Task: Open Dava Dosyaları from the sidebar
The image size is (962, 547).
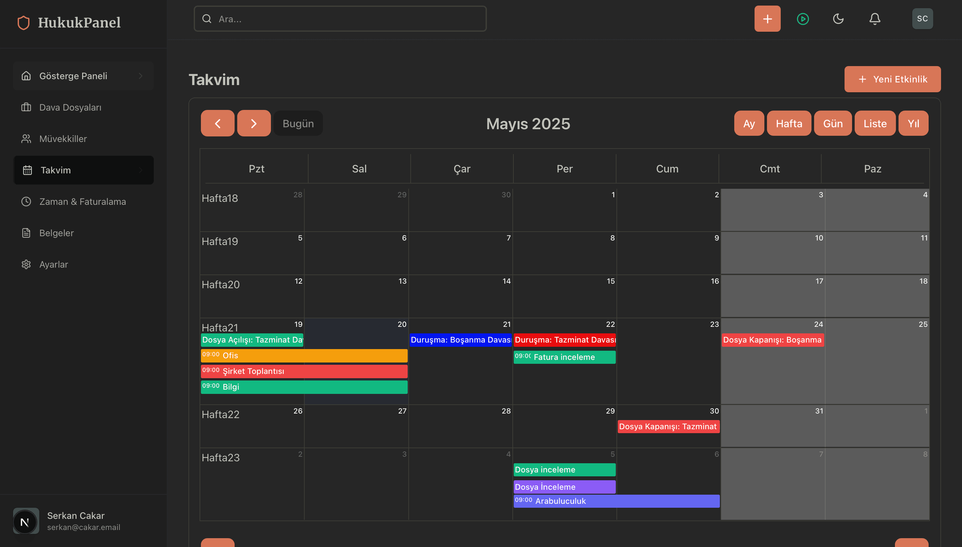Action: click(70, 107)
